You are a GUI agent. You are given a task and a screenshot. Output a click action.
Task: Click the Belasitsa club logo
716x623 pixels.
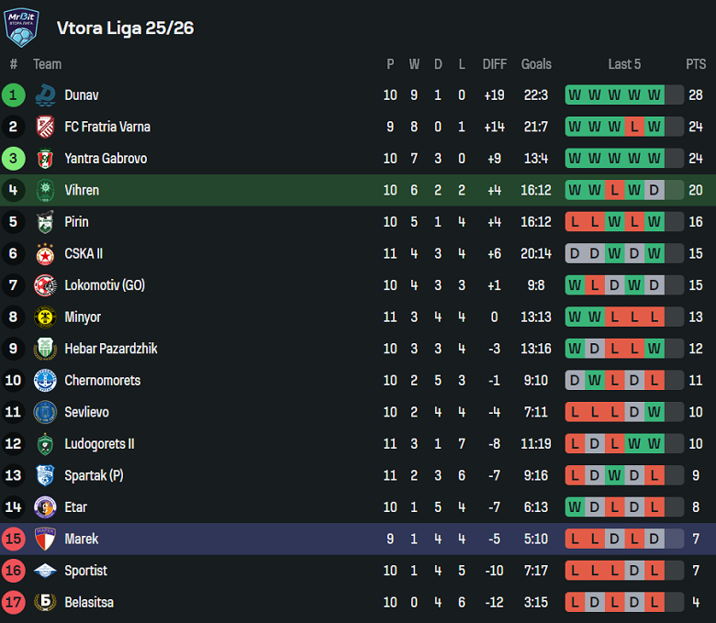[x=45, y=602]
